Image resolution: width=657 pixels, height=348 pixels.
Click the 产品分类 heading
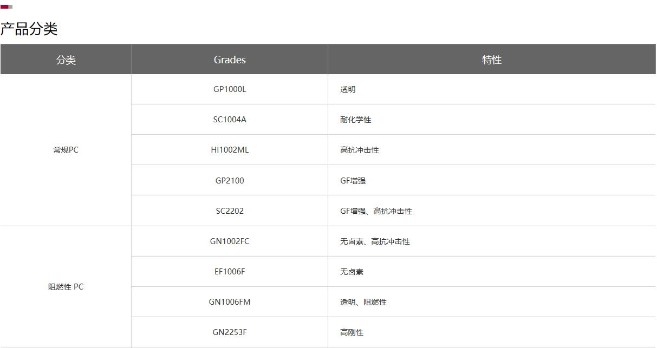29,29
